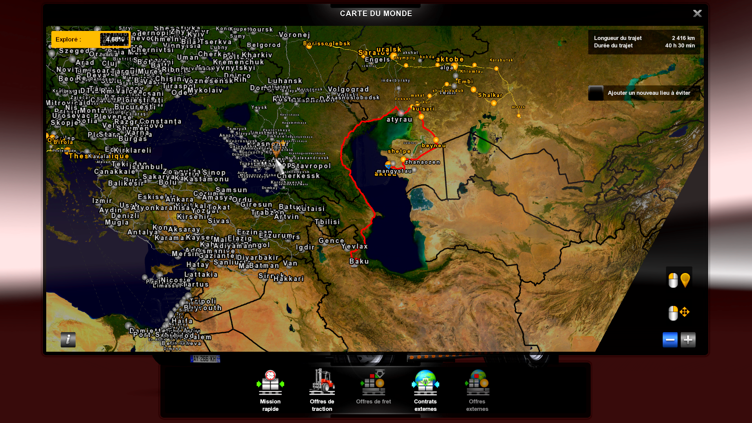Click the uralsk city label
Screen dimensions: 752x423
tap(389, 49)
